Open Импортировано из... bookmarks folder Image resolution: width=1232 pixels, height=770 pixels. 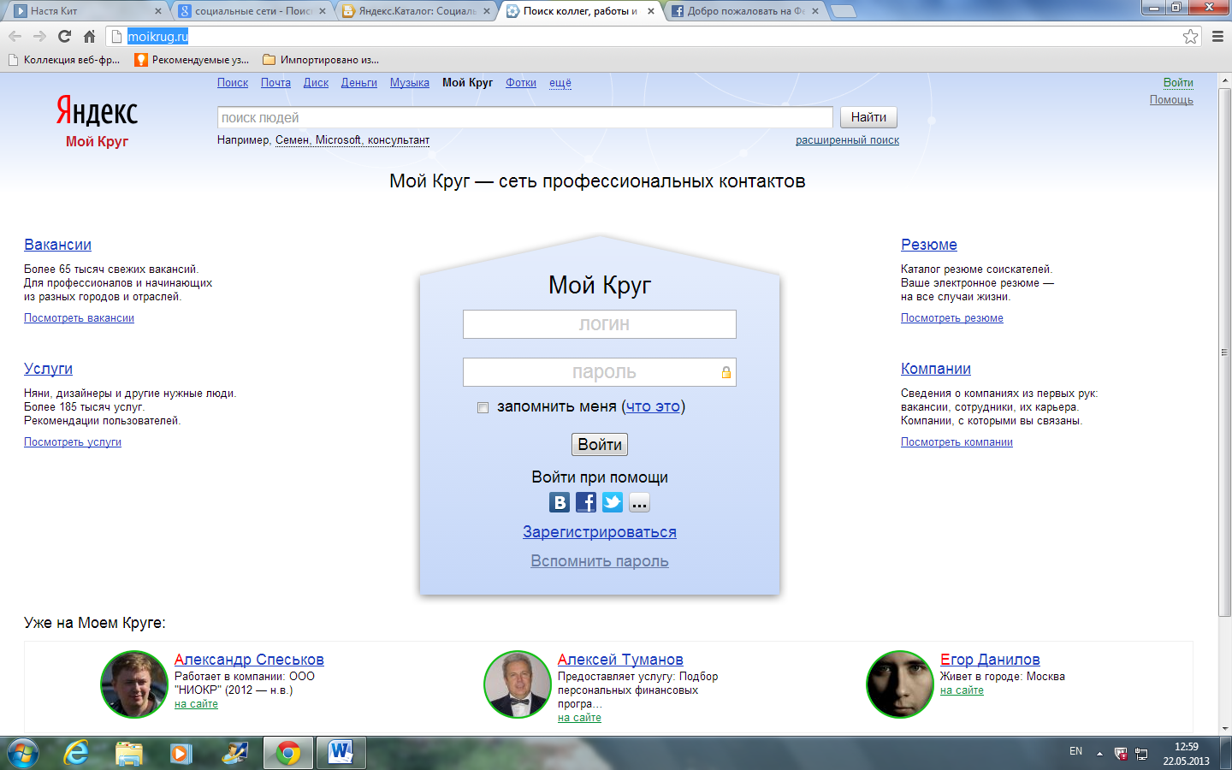(321, 60)
